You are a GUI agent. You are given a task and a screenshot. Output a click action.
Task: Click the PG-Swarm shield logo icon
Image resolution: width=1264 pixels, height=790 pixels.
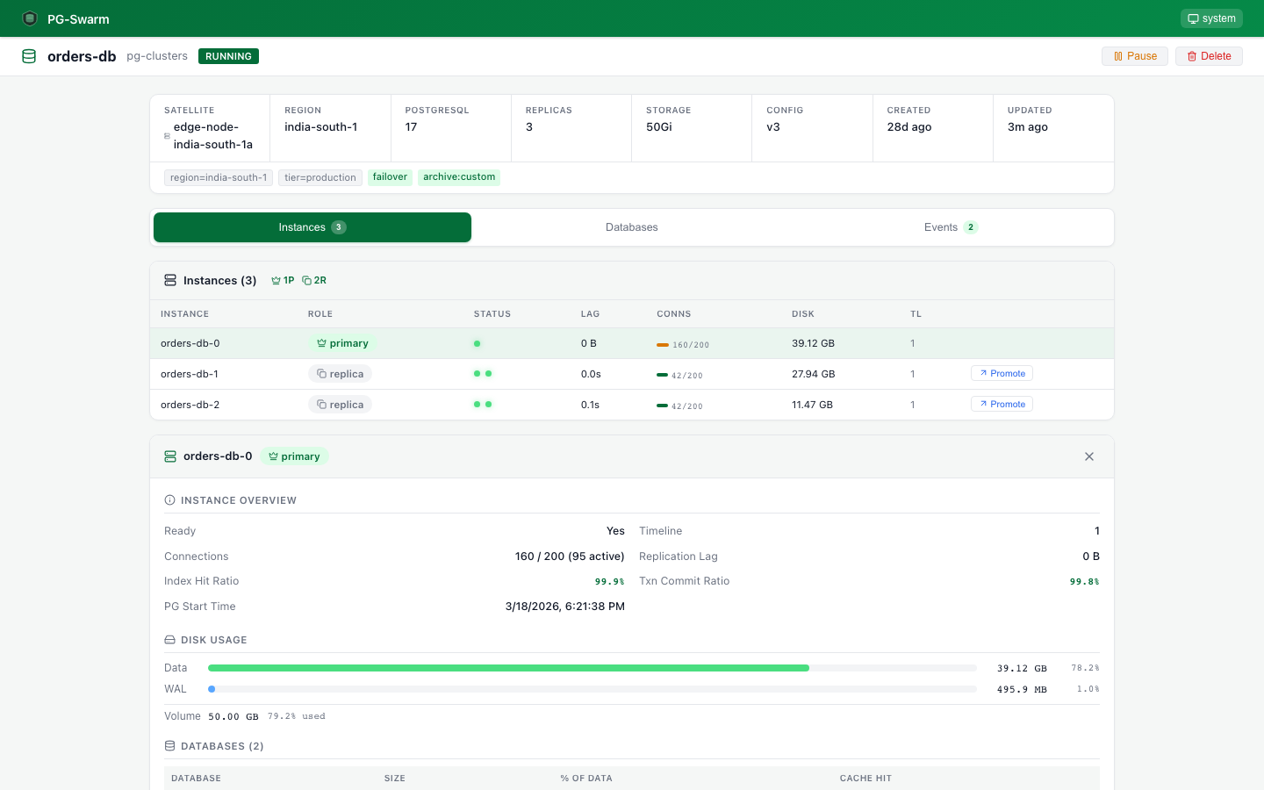tap(30, 18)
